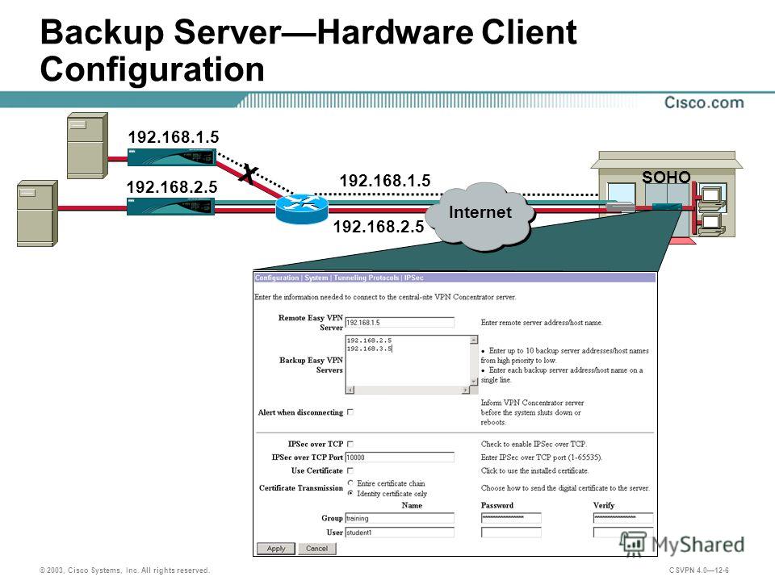Open Tunneling Protocols in the breadcrumb

(x=367, y=278)
